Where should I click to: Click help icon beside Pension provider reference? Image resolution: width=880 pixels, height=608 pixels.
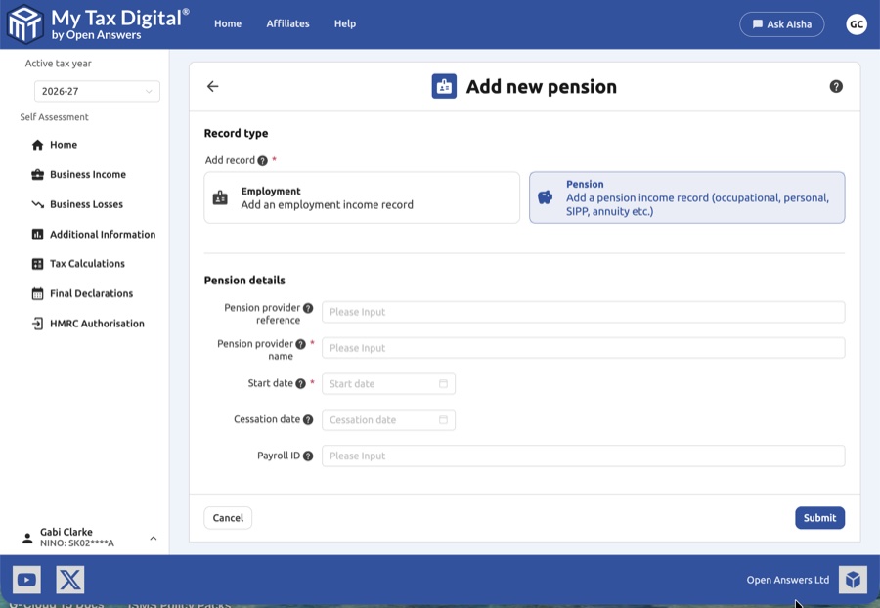coord(308,308)
